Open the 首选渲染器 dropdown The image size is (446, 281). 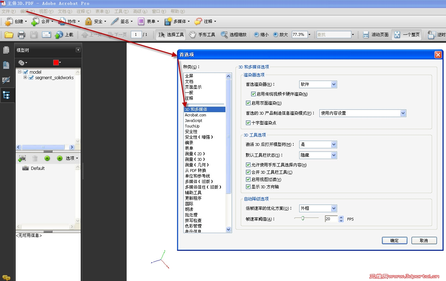[318, 84]
